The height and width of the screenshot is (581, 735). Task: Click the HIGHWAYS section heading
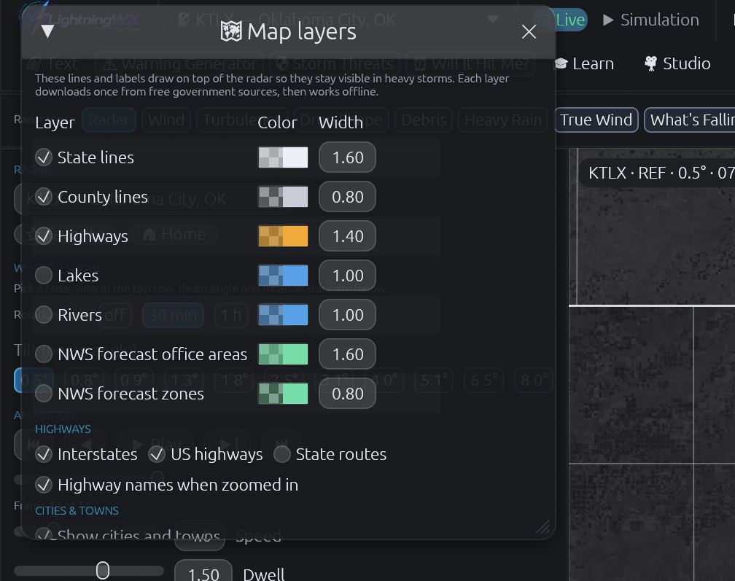point(63,429)
